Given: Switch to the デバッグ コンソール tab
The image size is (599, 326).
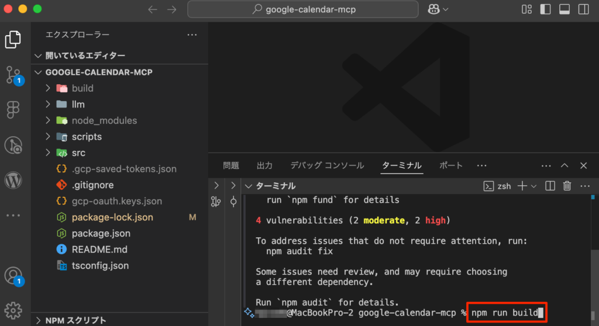Looking at the screenshot, I should pos(327,165).
